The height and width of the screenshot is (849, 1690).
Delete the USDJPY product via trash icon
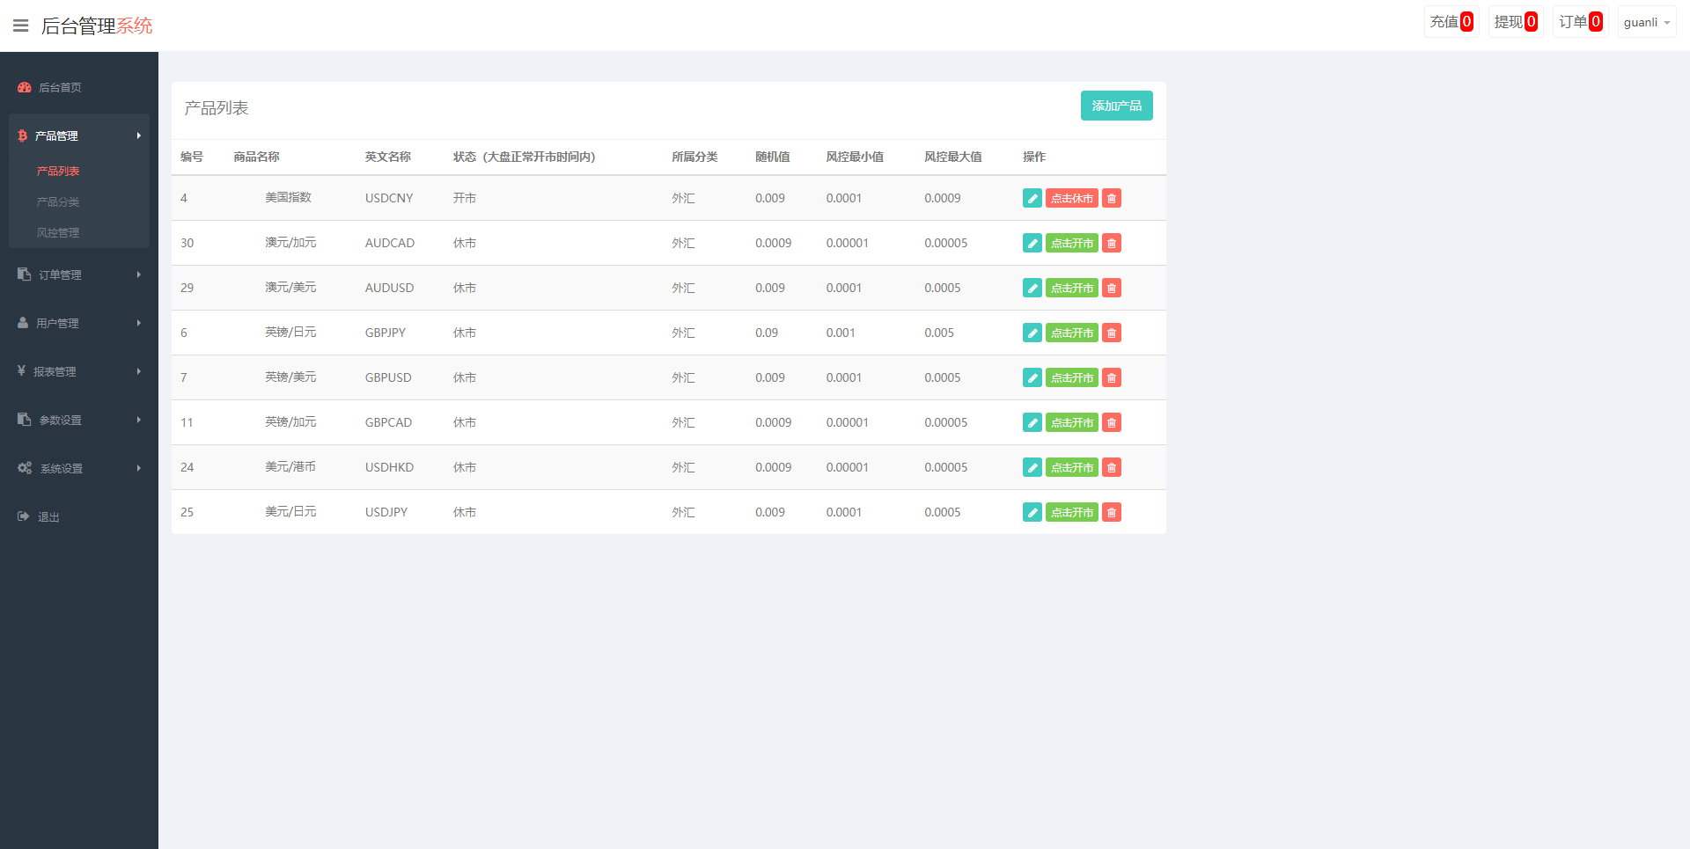tap(1112, 513)
